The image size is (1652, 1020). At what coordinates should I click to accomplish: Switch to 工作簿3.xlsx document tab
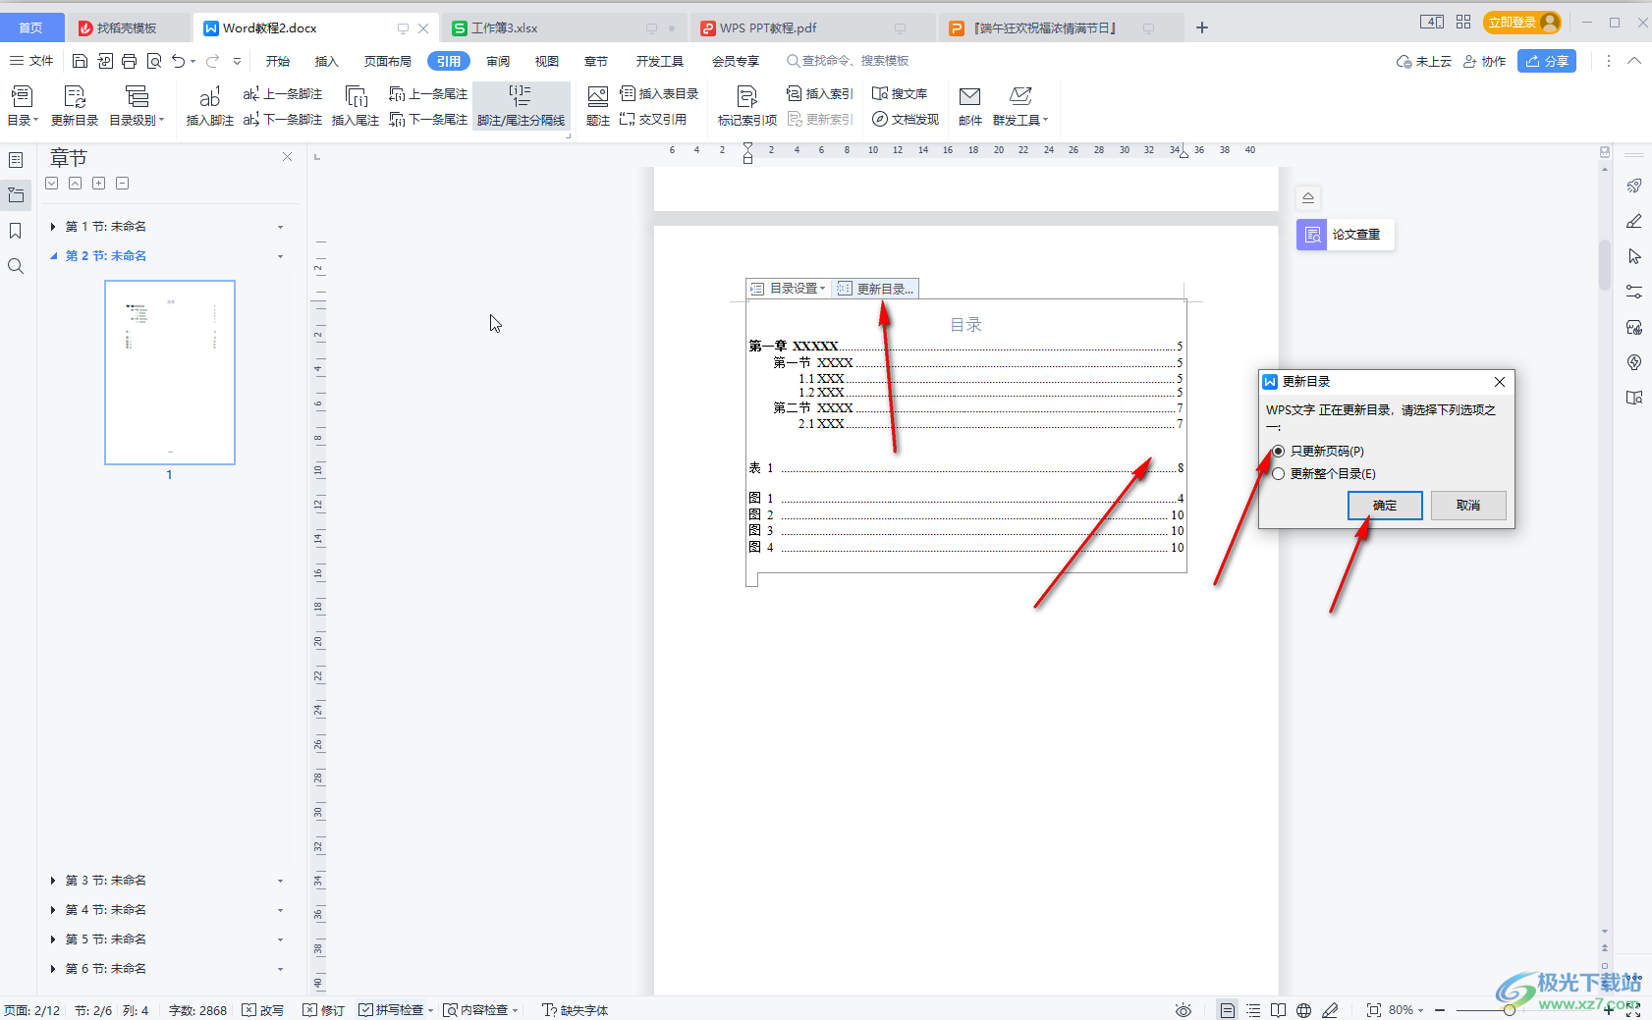point(563,27)
